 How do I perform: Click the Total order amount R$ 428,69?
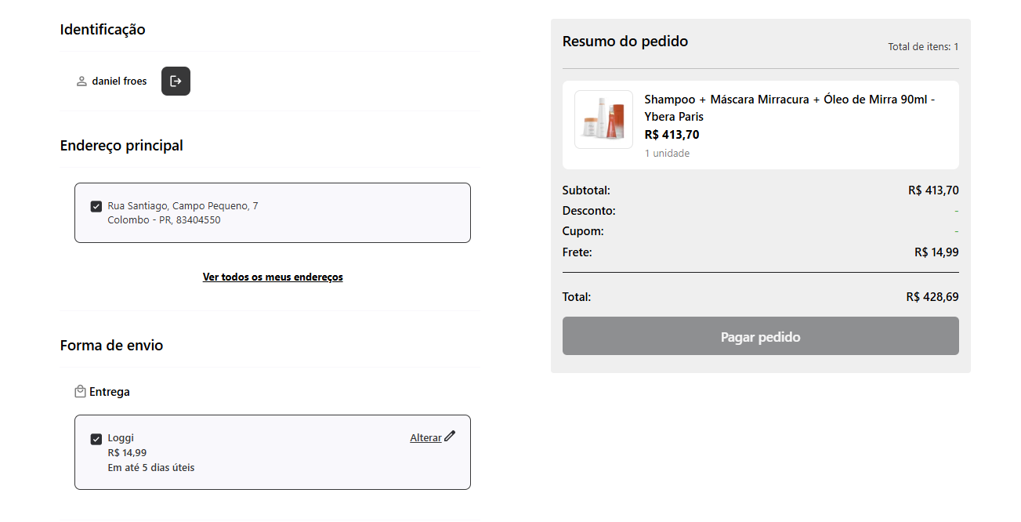pyautogui.click(x=932, y=297)
